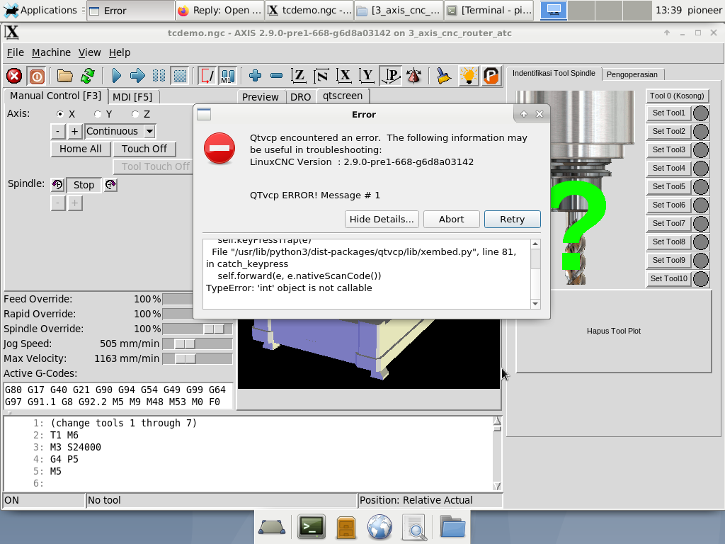The height and width of the screenshot is (544, 725).
Task: Collapse error info with Hide Details
Action: click(x=382, y=219)
